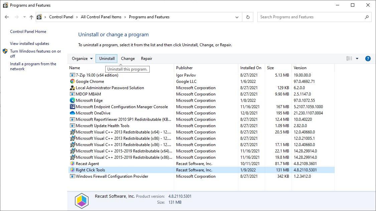Image resolution: width=376 pixels, height=211 pixels.
Task: Click the Microsoft Update Health Tools icon
Action: point(73,125)
